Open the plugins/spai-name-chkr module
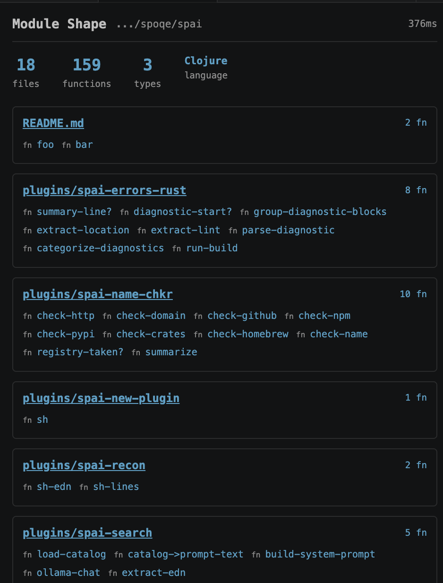Image resolution: width=443 pixels, height=583 pixels. click(x=98, y=294)
